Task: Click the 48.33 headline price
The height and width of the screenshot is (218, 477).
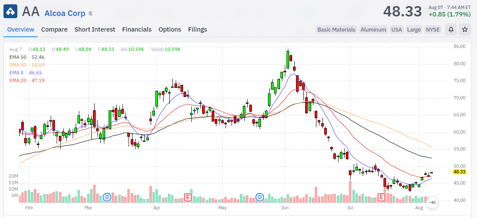Action: pyautogui.click(x=403, y=12)
